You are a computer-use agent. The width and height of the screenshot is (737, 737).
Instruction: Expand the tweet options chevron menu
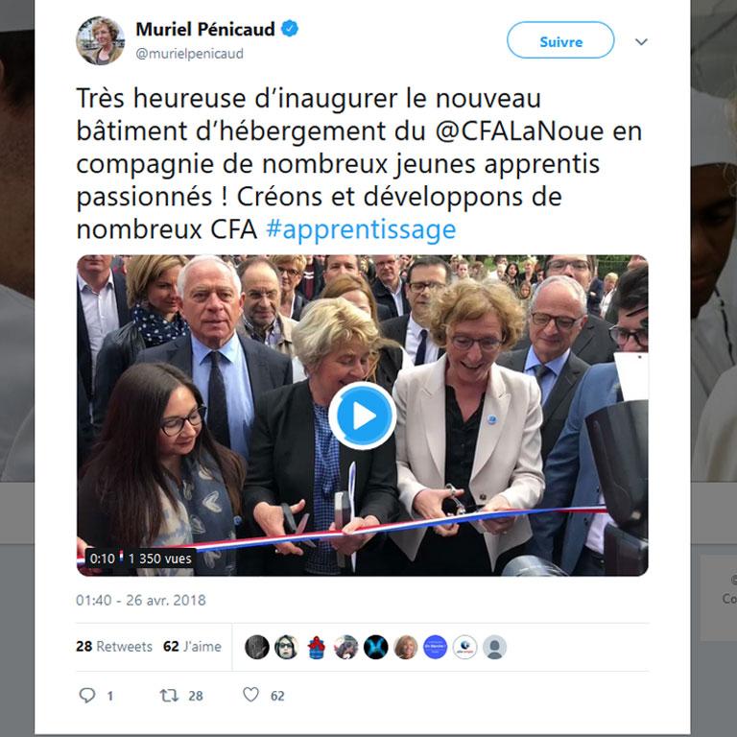641,42
